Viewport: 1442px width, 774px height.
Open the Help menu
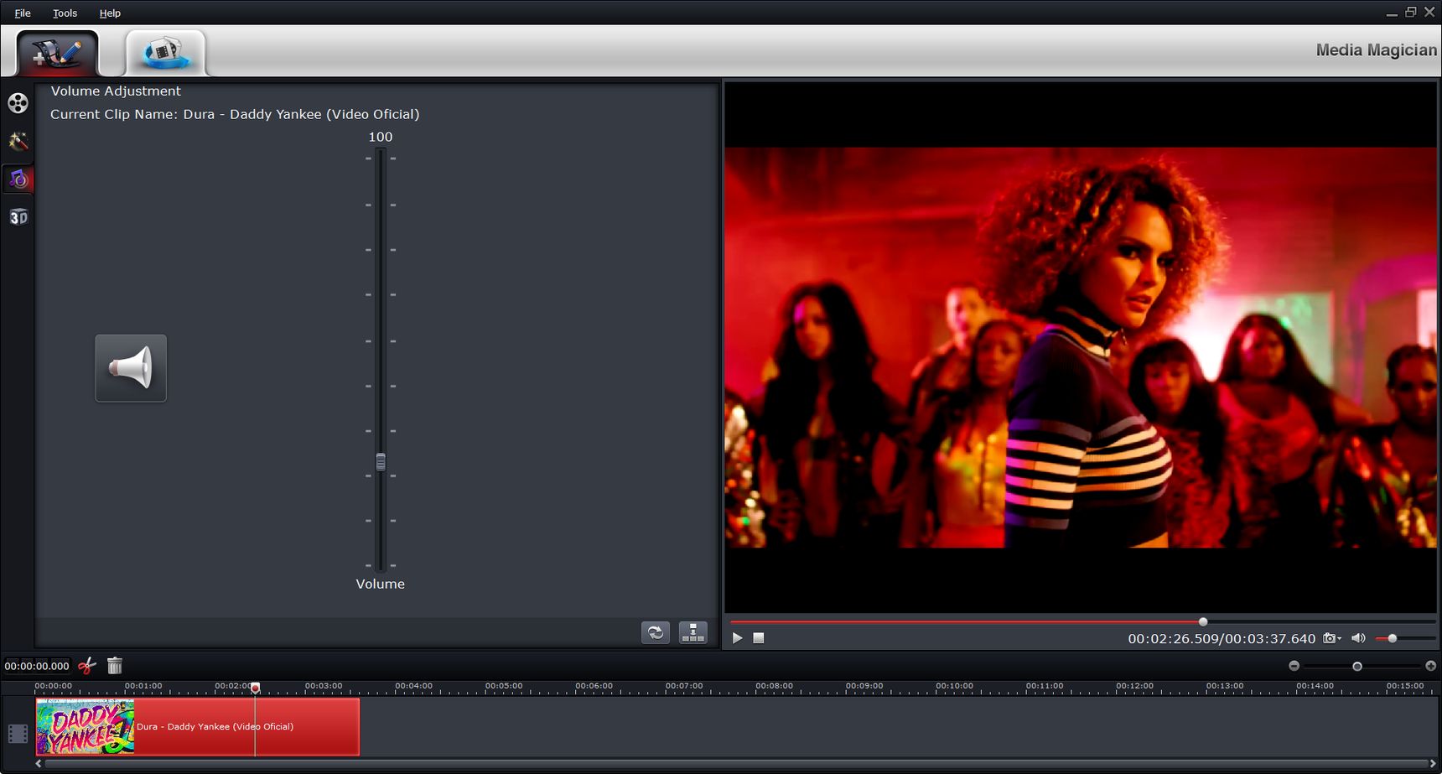point(110,13)
